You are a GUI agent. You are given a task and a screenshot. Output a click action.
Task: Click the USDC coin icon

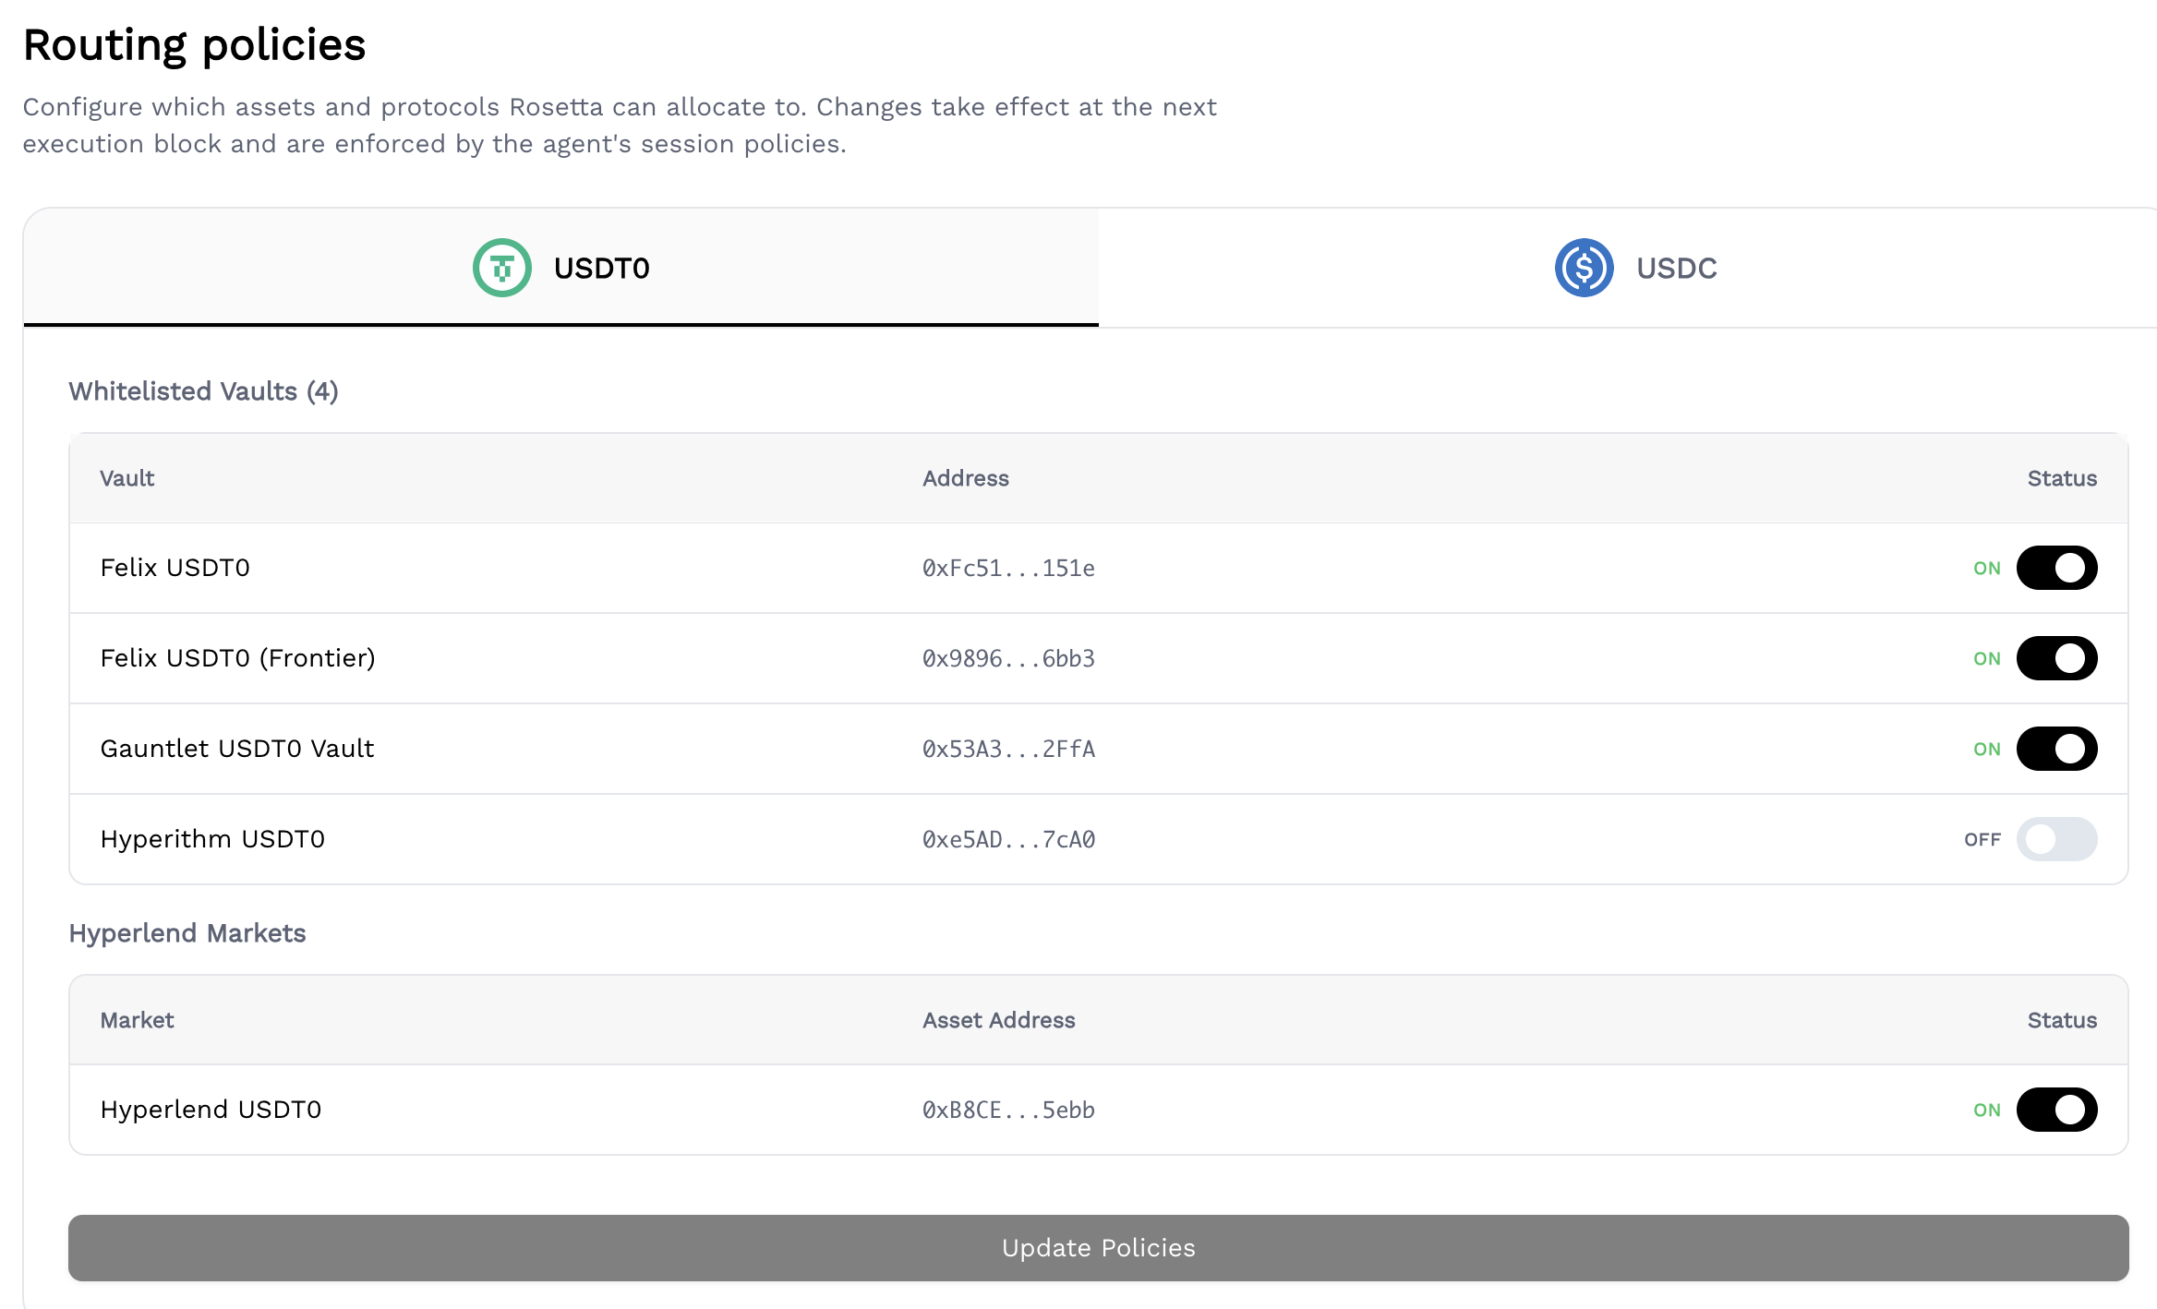[x=1584, y=268]
